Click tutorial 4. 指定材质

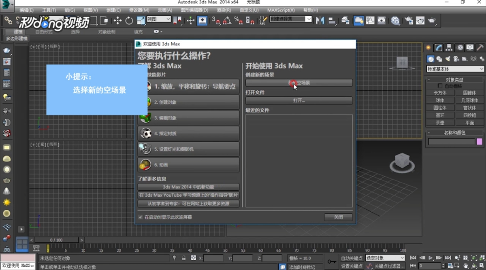coord(188,134)
